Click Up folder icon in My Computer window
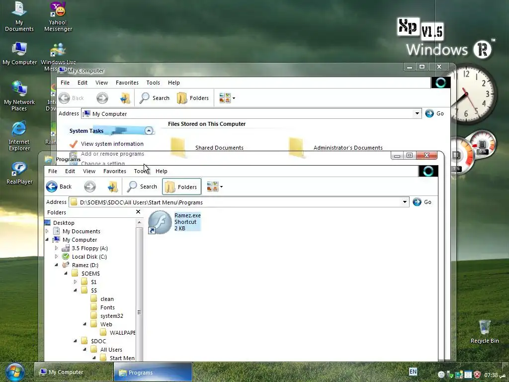The width and height of the screenshot is (509, 382). [x=125, y=98]
